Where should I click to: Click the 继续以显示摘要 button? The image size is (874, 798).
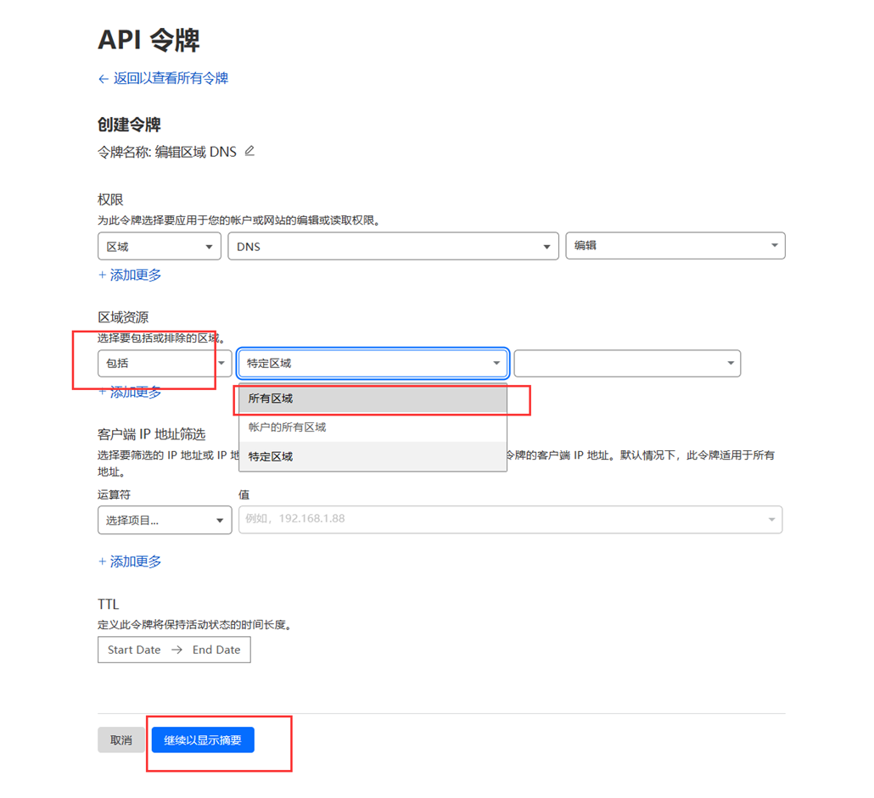(x=203, y=740)
